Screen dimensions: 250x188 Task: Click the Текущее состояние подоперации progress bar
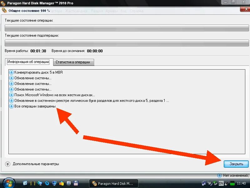pos(127,43)
